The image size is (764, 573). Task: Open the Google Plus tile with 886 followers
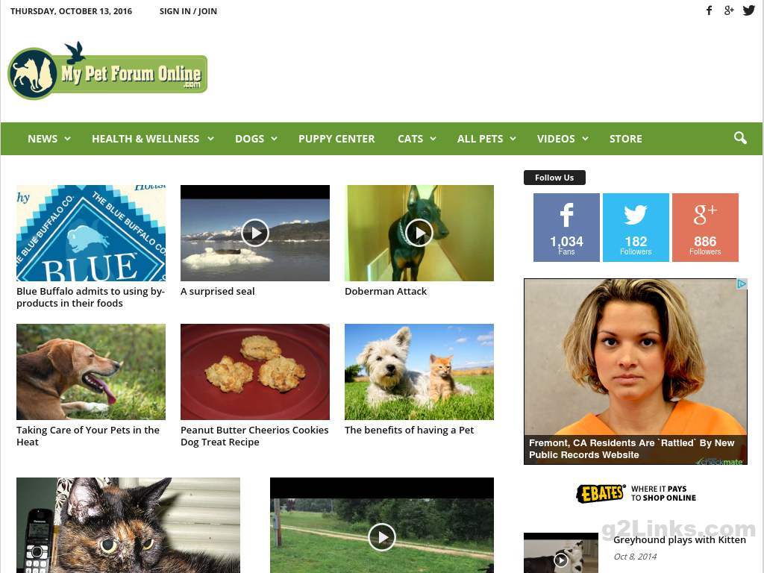[705, 228]
